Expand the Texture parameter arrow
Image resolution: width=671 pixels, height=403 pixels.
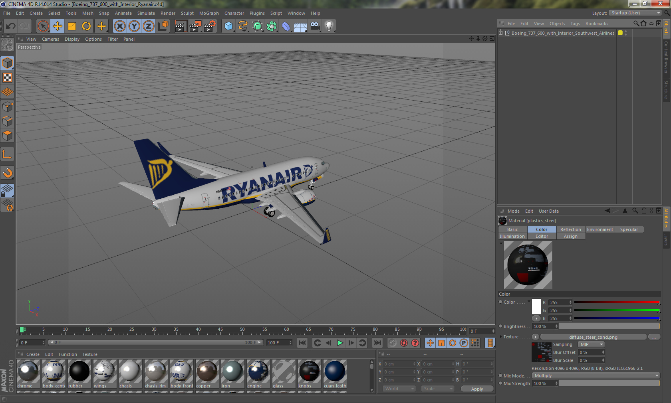pos(500,336)
